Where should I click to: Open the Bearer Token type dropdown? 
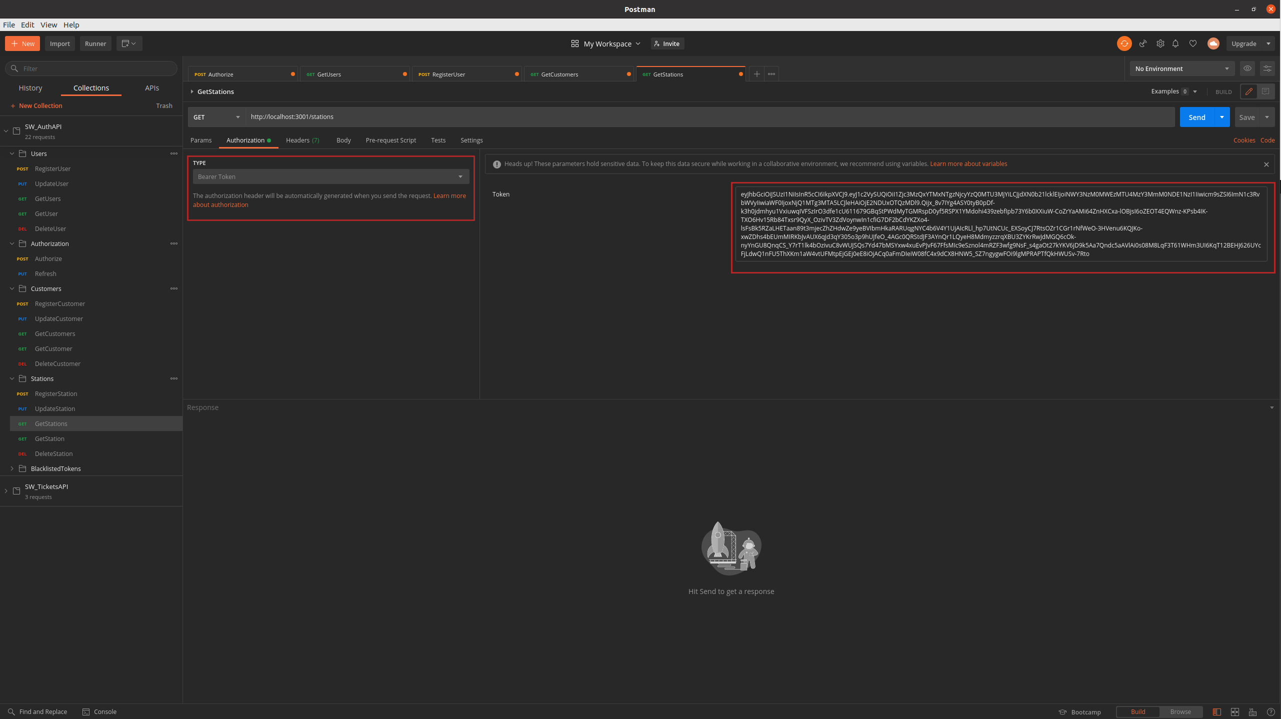(x=330, y=176)
